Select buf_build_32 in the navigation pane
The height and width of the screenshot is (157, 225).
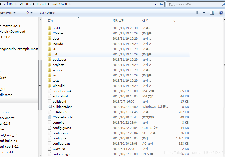pos(9,135)
